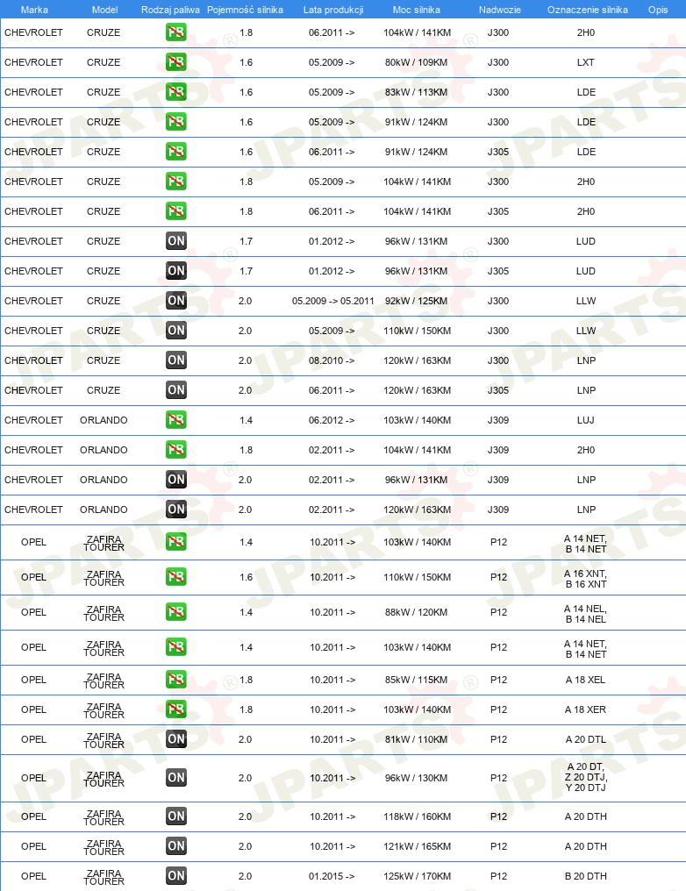
Task: Click the Model column header
Action: 104,10
